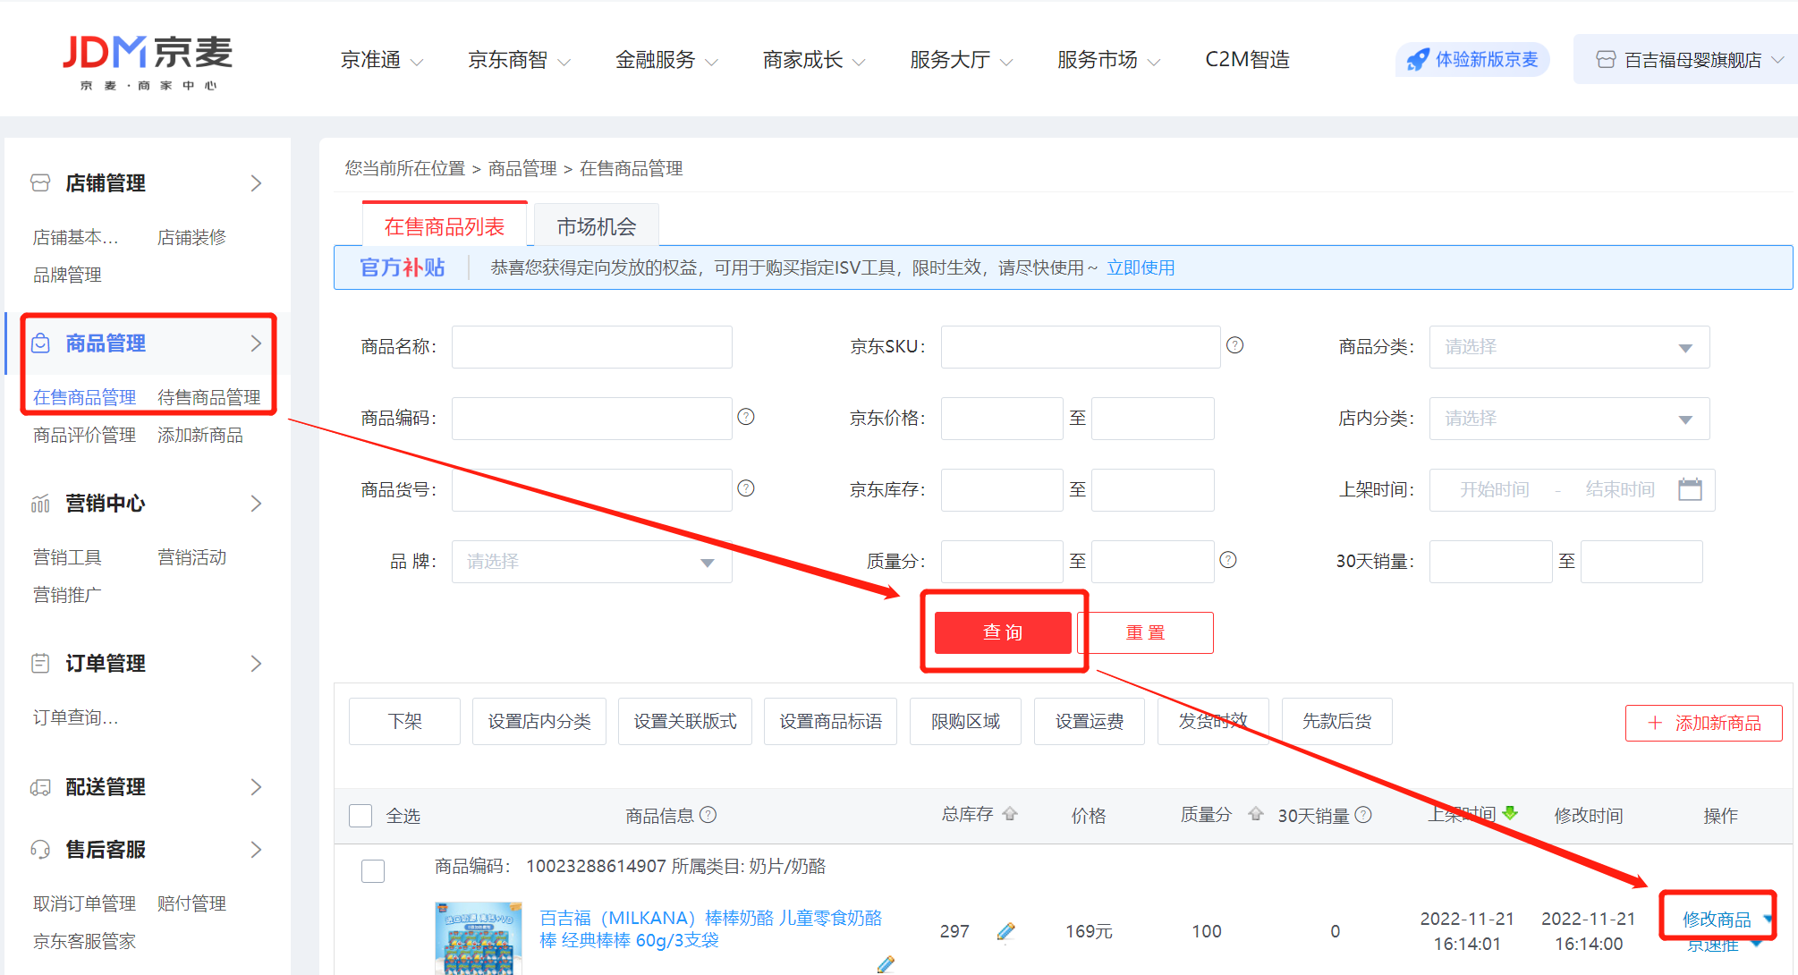Screen dimensions: 1798x975
Task: Click pencil icon next to stock 297
Action: click(1005, 931)
